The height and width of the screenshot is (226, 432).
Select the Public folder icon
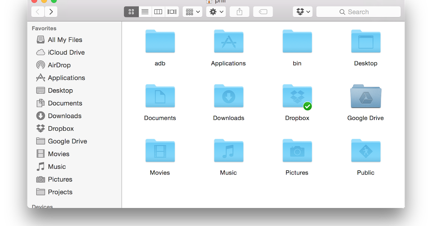point(366,151)
